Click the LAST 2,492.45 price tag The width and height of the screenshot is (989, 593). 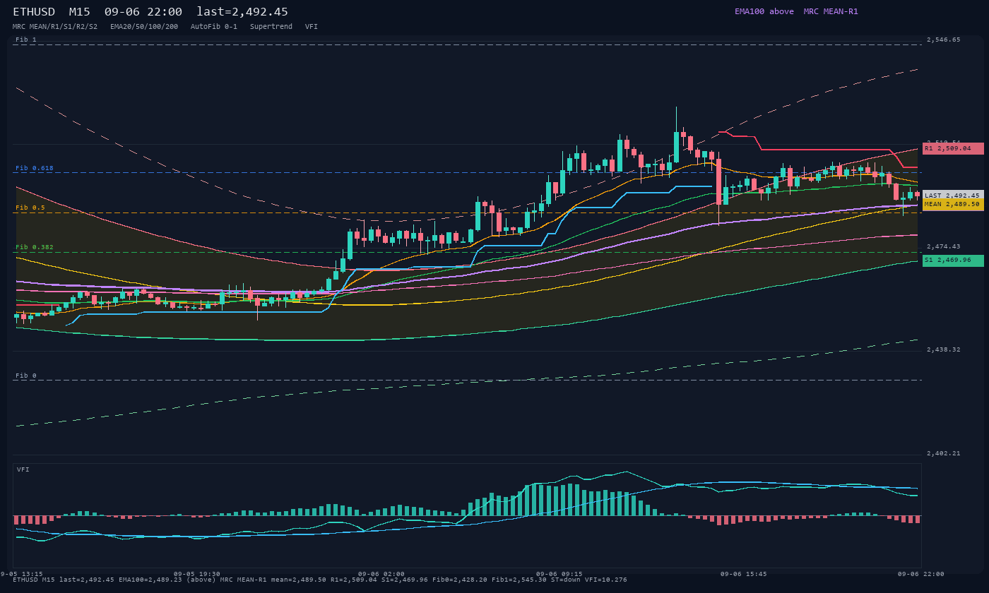coord(953,196)
